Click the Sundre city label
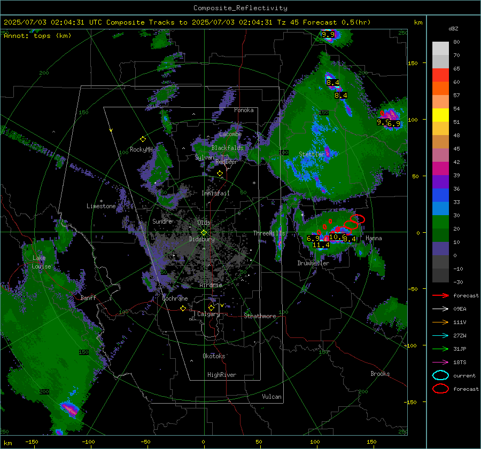481x449 pixels. point(162,221)
